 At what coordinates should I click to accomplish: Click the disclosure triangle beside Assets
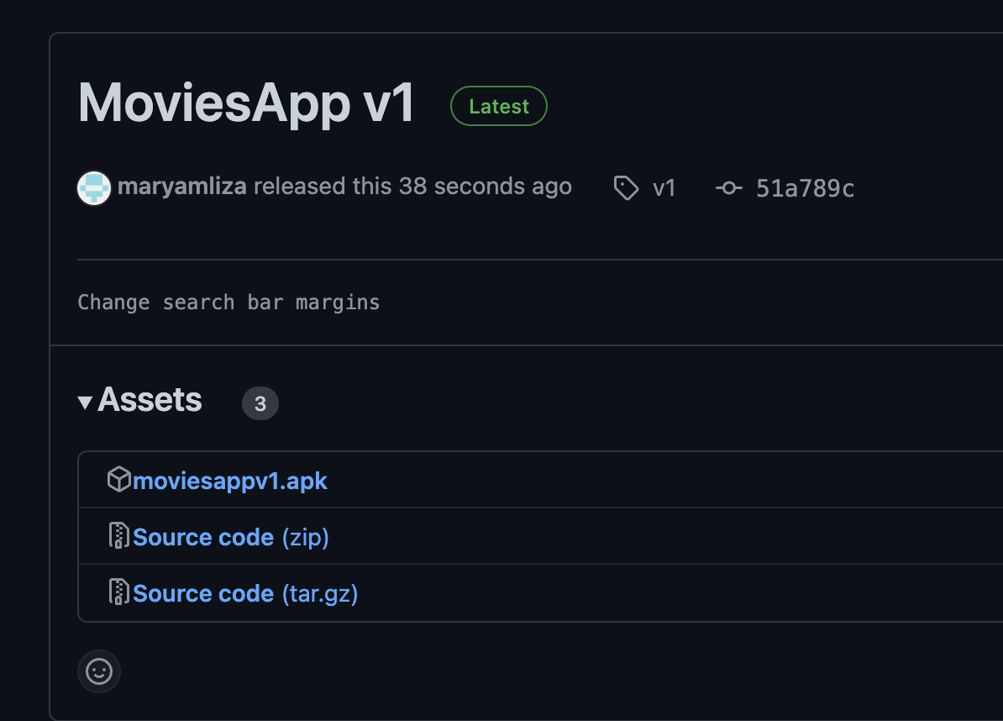84,402
